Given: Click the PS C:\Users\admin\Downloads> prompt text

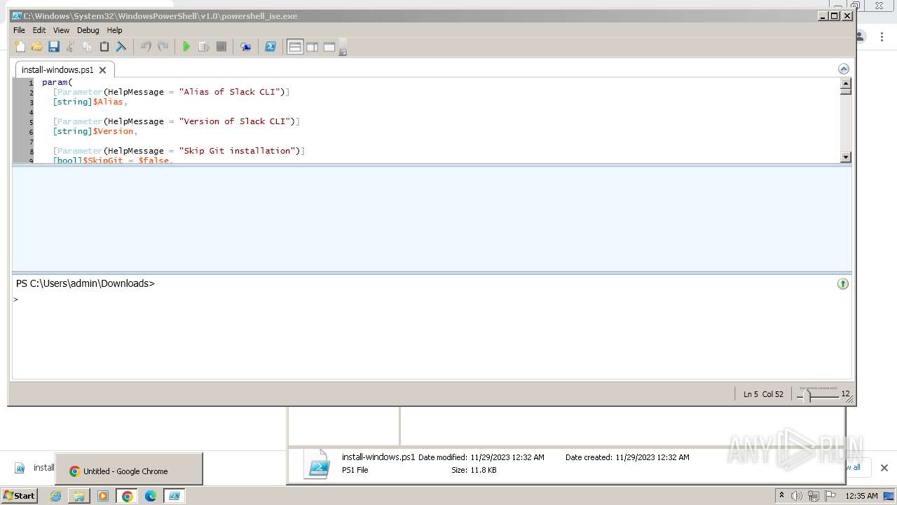Looking at the screenshot, I should coord(85,283).
